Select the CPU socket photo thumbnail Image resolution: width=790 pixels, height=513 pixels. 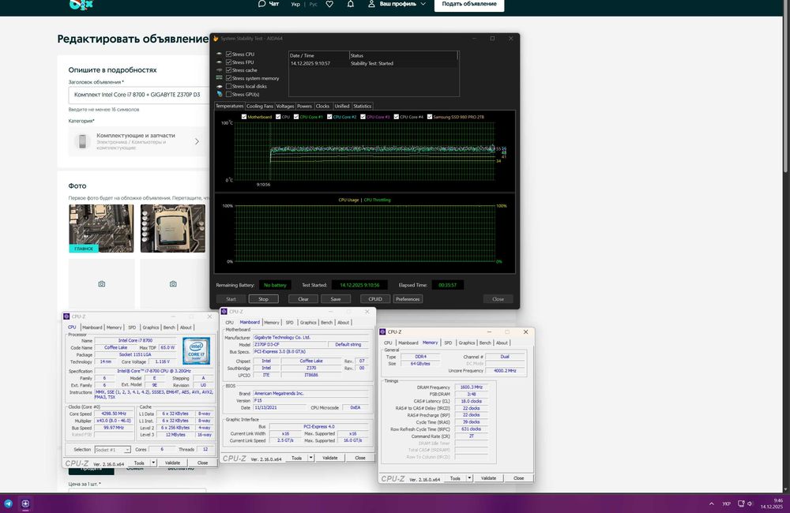click(x=173, y=228)
